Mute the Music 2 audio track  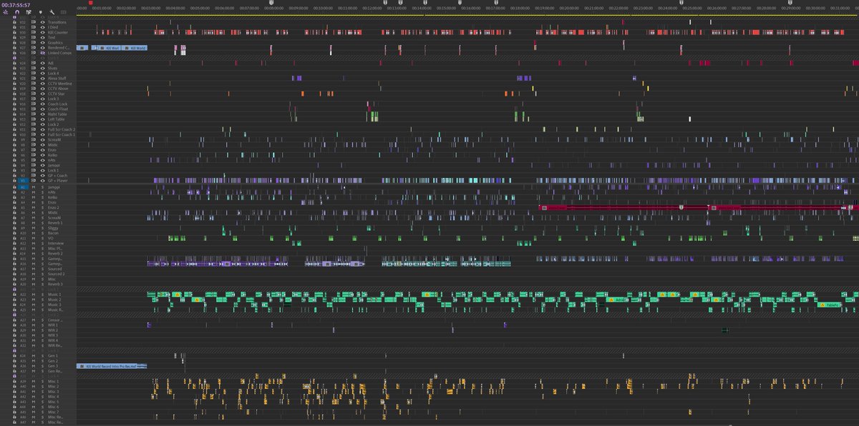click(x=33, y=299)
